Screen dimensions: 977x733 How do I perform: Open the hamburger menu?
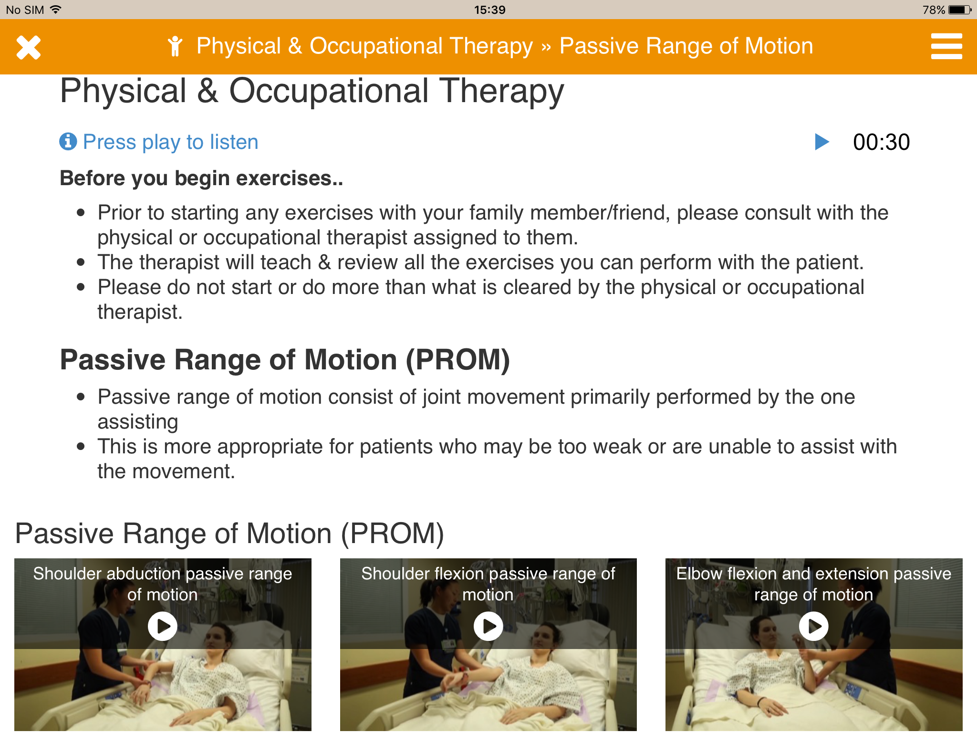[x=946, y=46]
